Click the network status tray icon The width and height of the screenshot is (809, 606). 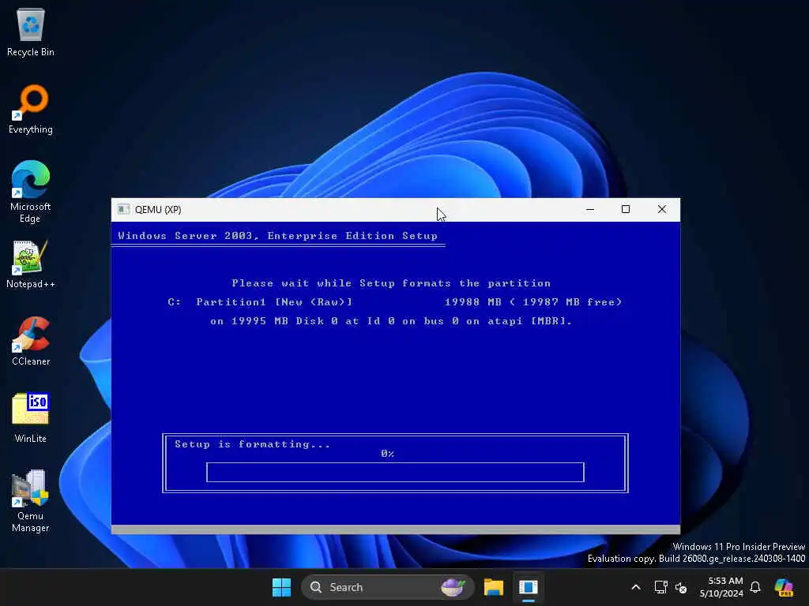click(660, 587)
